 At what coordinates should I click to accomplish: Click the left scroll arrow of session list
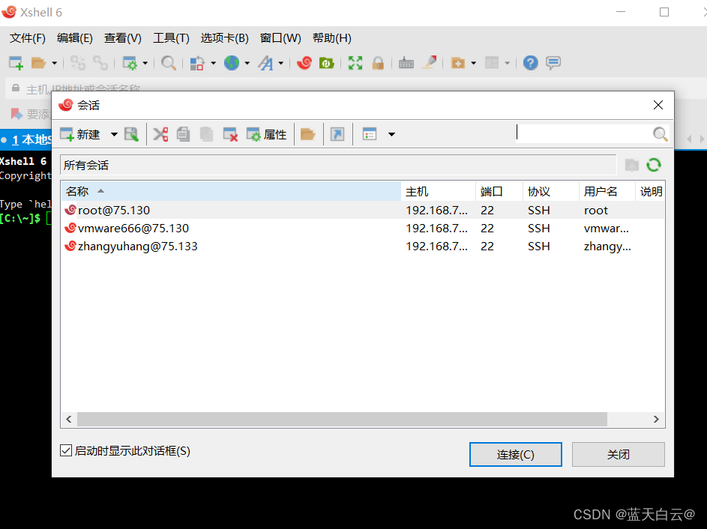pyautogui.click(x=69, y=419)
